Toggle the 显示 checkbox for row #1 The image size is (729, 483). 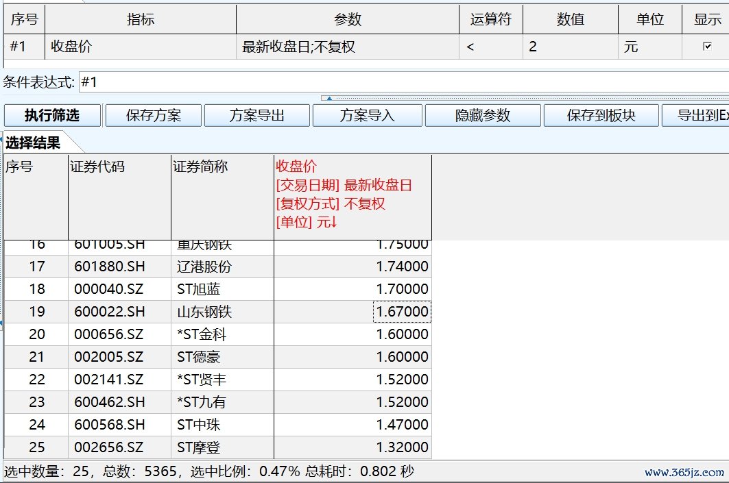[x=707, y=47]
